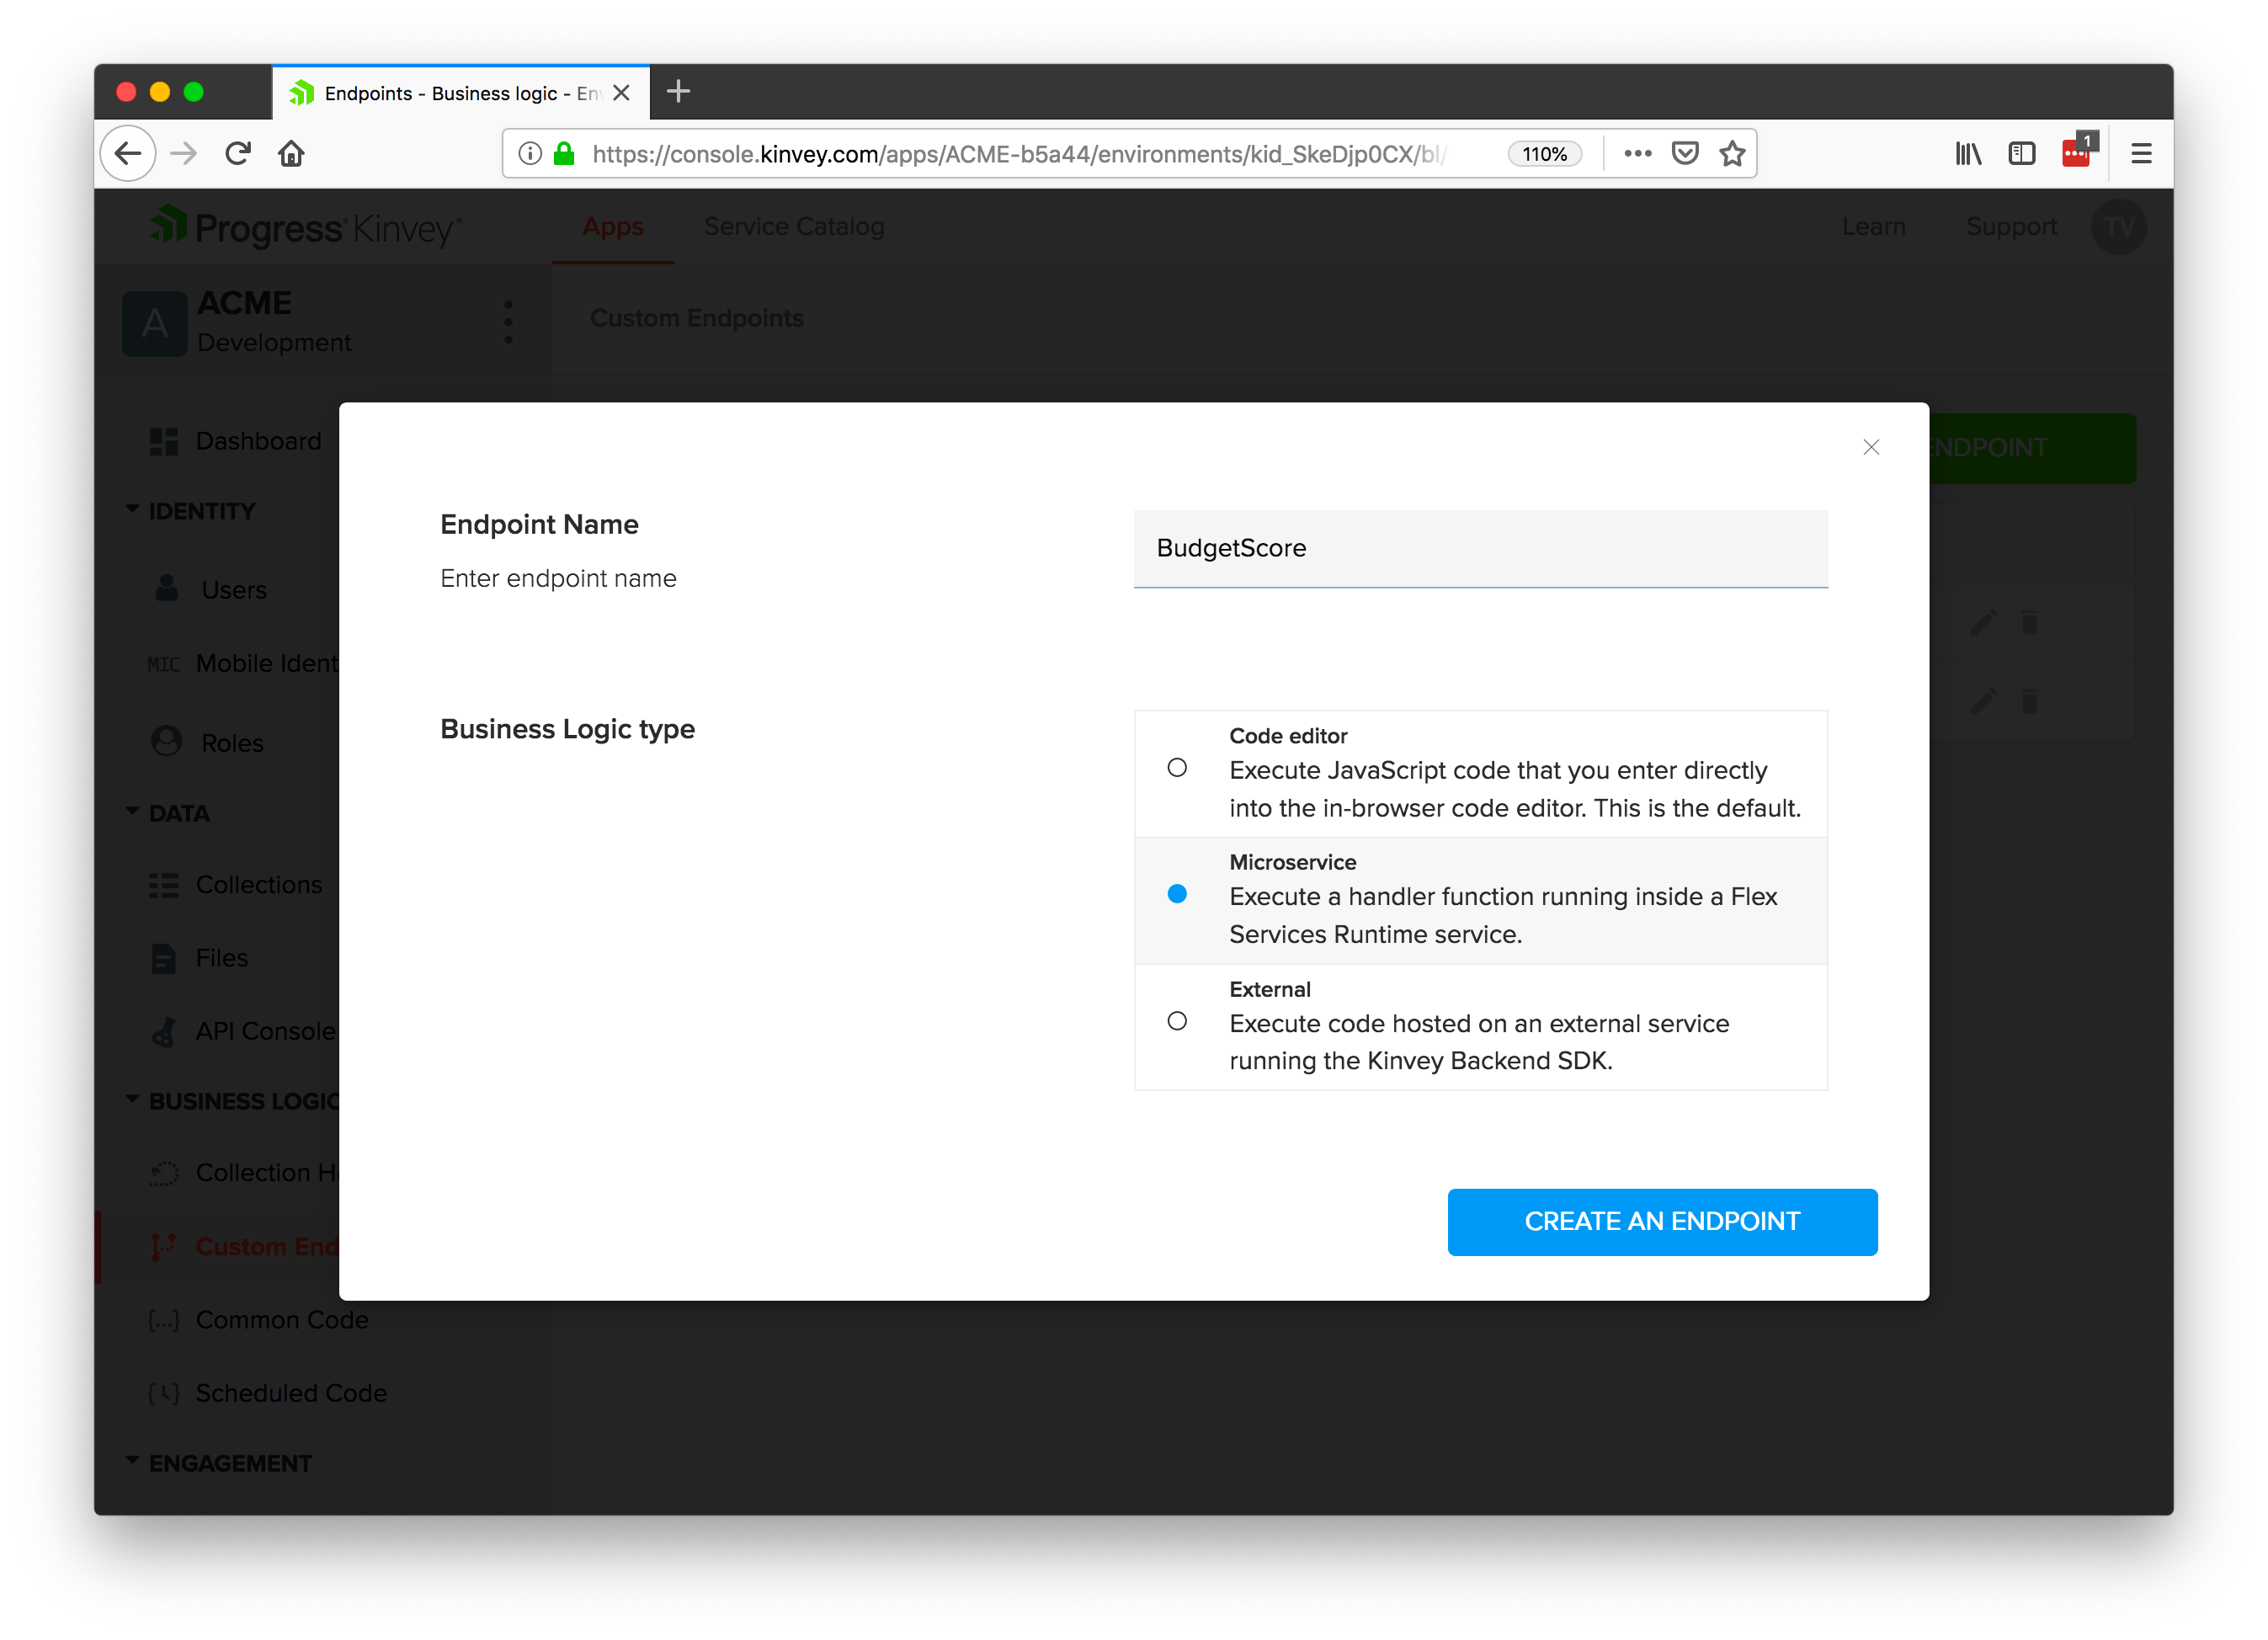Image resolution: width=2268 pixels, height=1640 pixels.
Task: Open Users in the sidebar
Action: point(234,590)
